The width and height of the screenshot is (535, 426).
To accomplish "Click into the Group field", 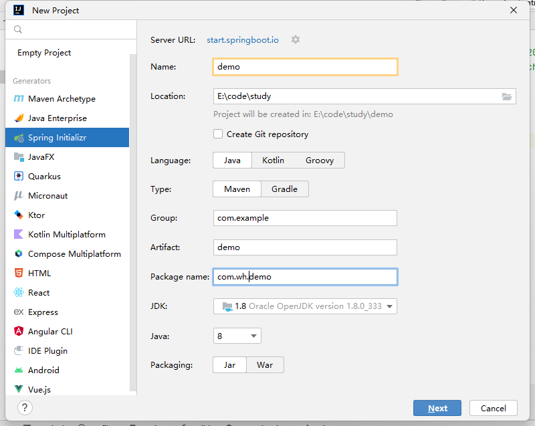I will pos(305,218).
